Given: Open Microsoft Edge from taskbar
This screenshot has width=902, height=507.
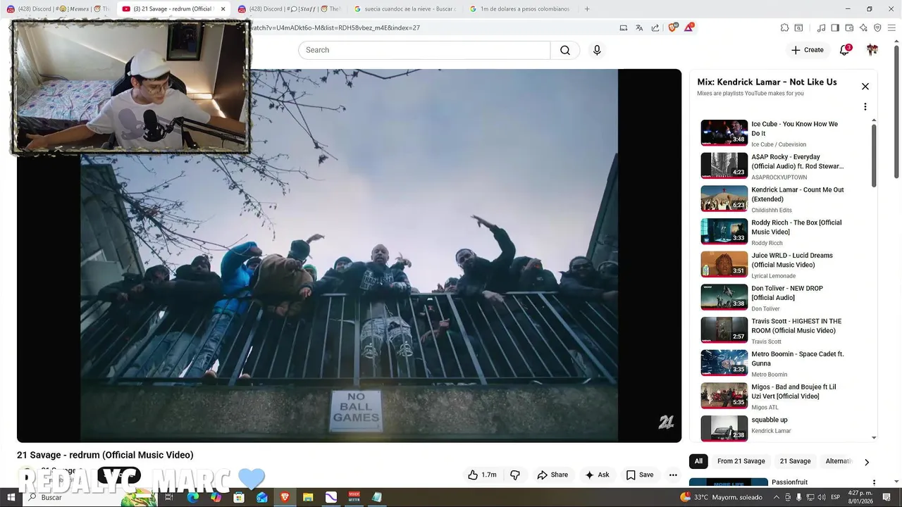Looking at the screenshot, I should [x=192, y=497].
